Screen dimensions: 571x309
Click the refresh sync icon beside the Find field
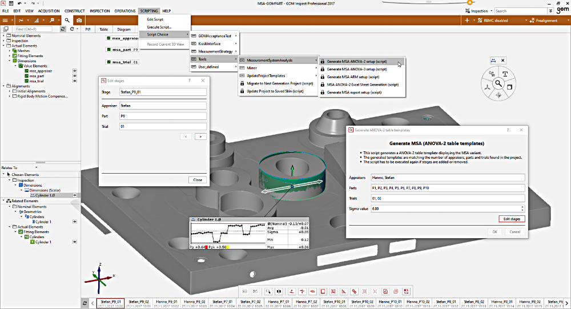pyautogui.click(x=63, y=29)
